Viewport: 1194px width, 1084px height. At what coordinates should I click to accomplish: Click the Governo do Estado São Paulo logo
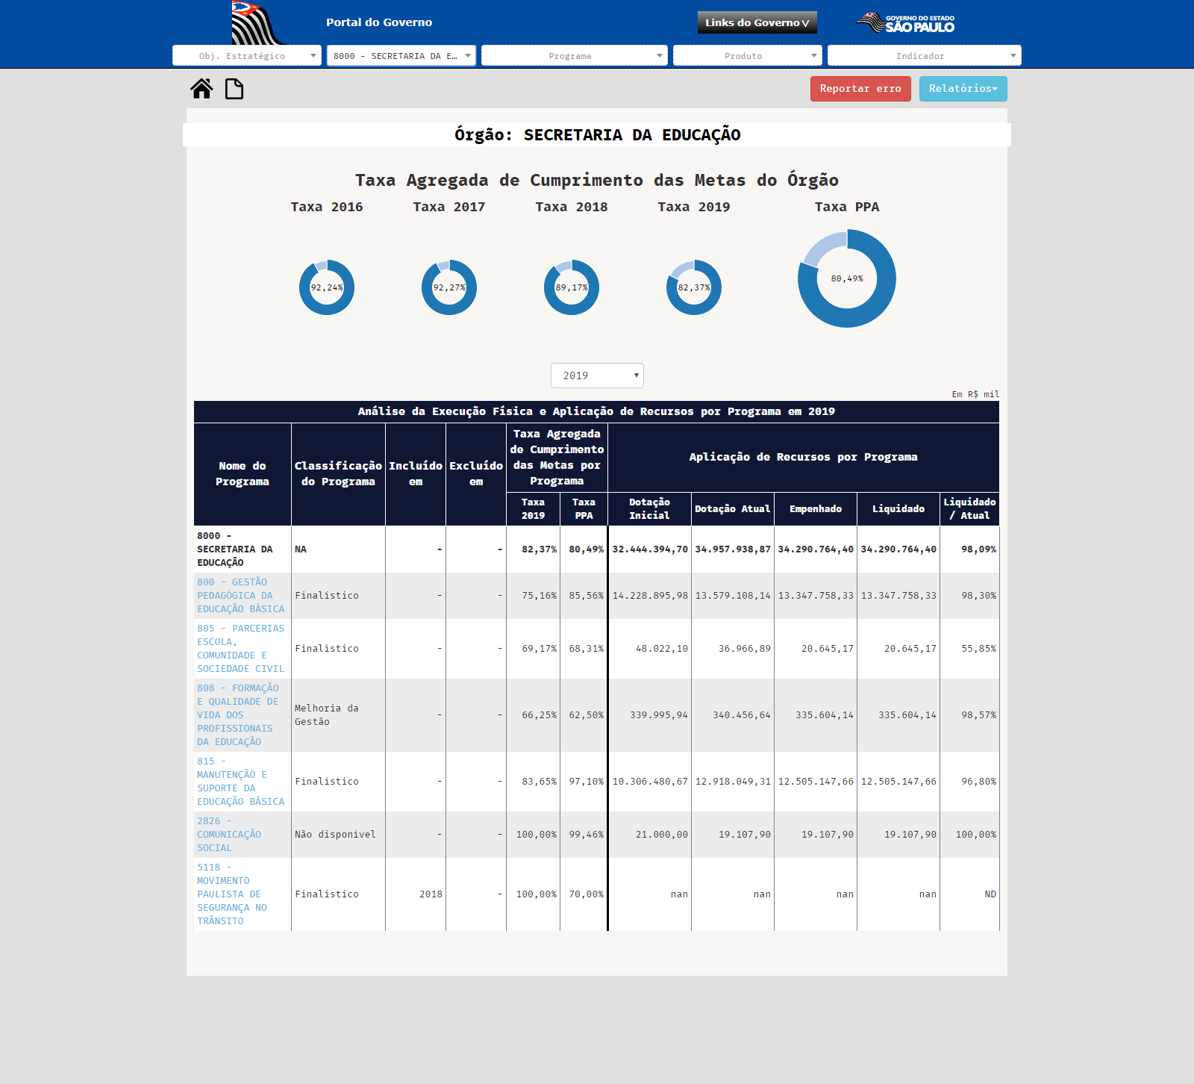coord(905,23)
